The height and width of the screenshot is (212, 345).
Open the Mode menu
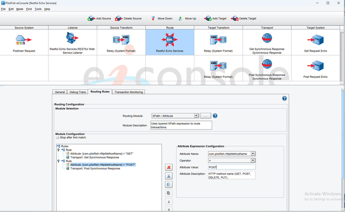[20, 9]
